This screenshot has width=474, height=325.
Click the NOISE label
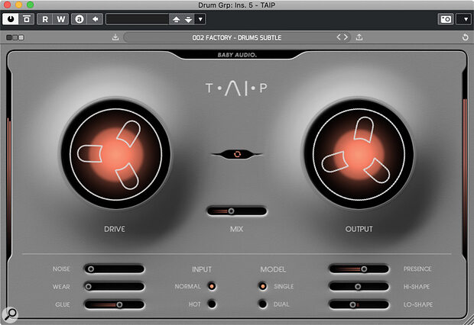point(61,269)
